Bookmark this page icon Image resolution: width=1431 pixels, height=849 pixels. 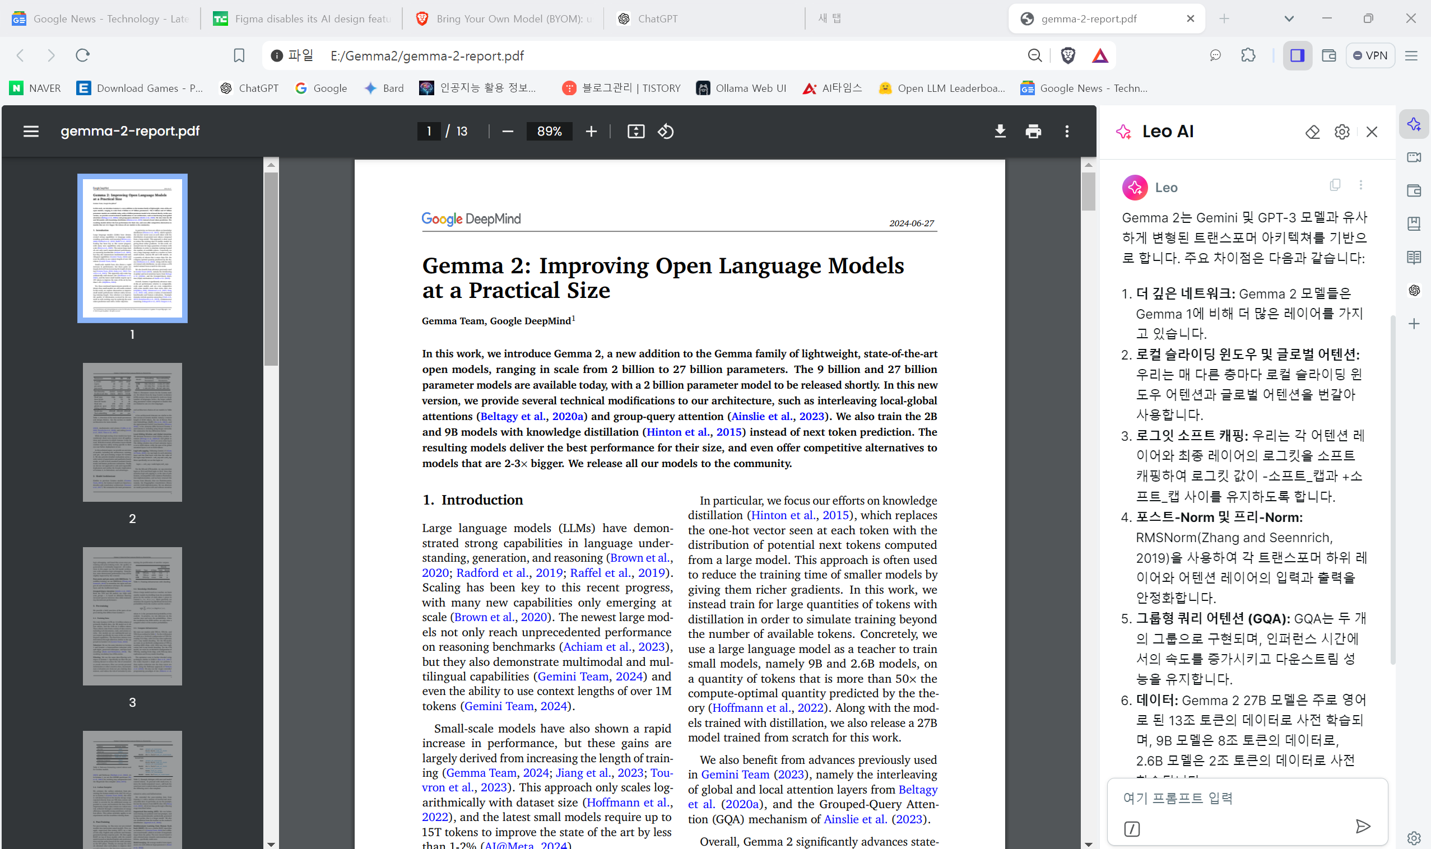239,55
